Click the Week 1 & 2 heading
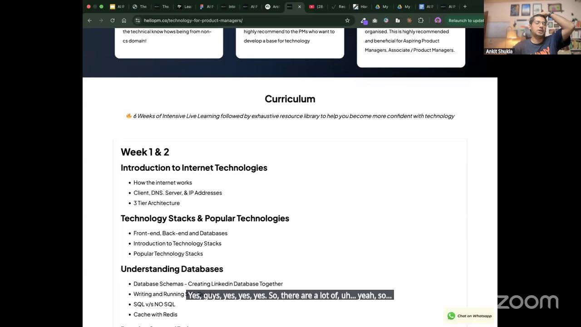Screen dimensions: 581x327 click(145, 152)
